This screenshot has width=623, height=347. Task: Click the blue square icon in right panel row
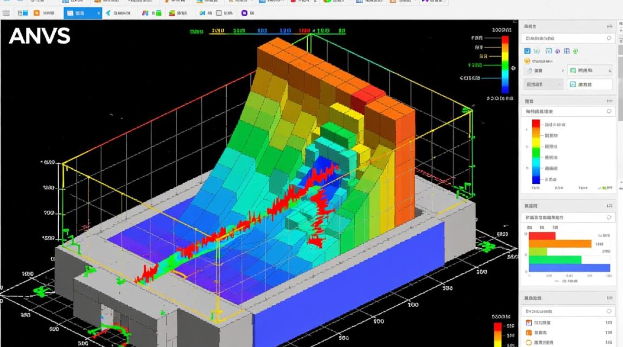(528, 51)
